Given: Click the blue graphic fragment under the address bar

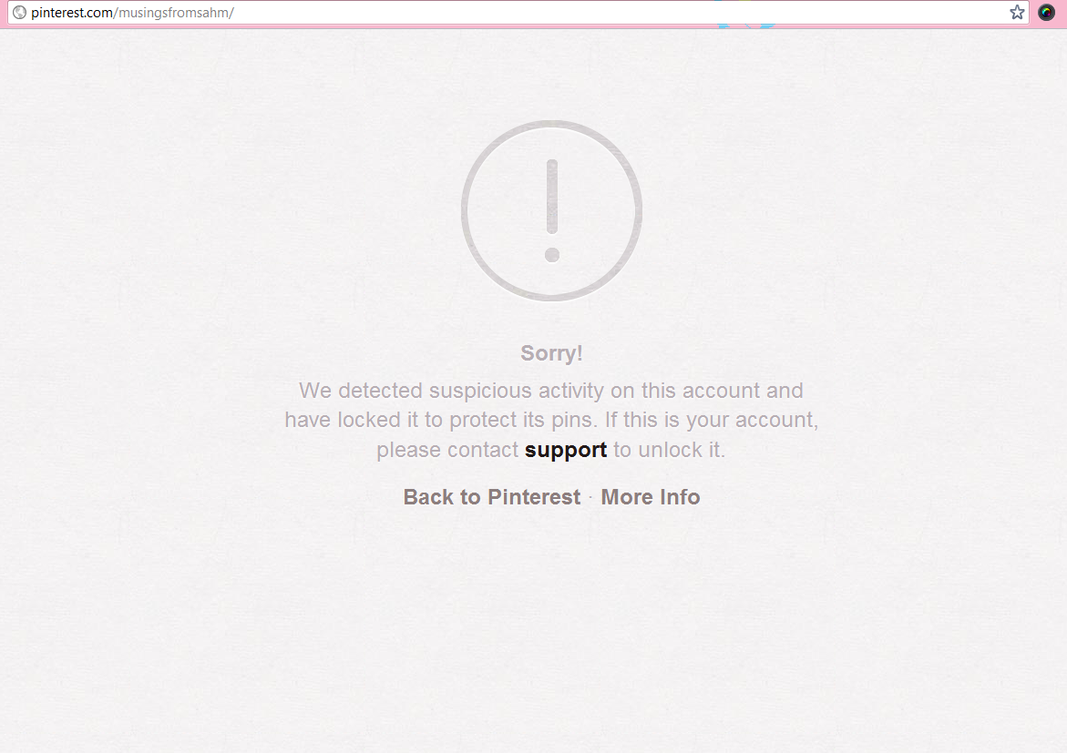Looking at the screenshot, I should click(x=746, y=25).
